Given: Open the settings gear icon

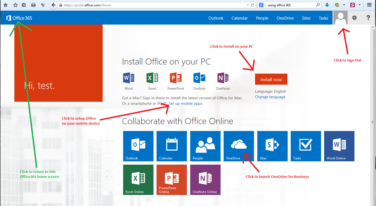Looking at the screenshot, I should (x=354, y=18).
